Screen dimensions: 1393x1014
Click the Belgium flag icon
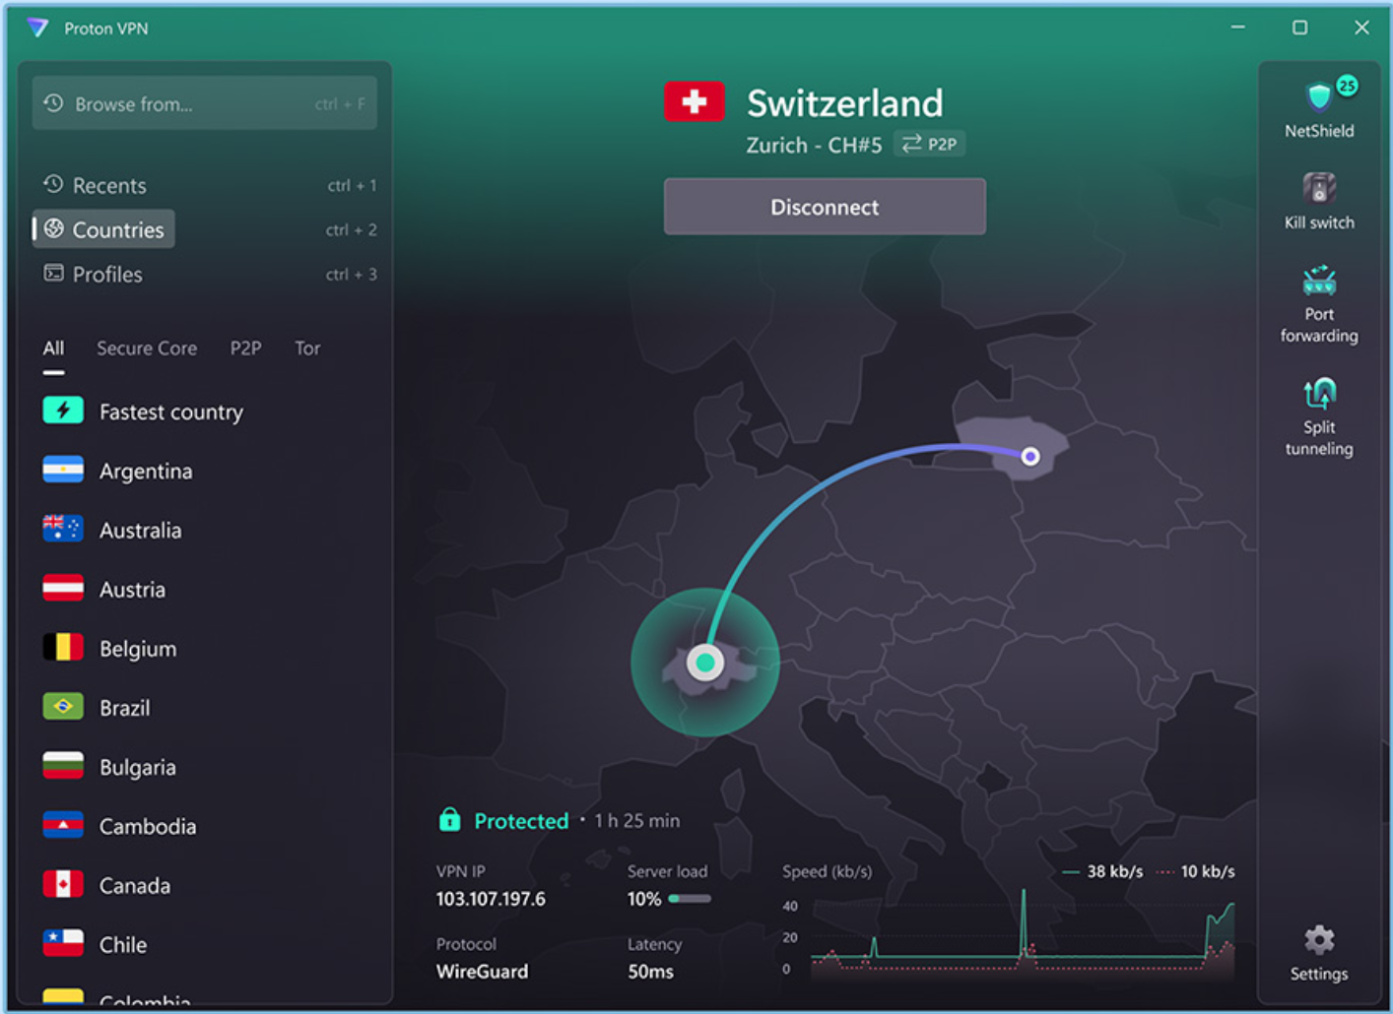pyautogui.click(x=63, y=647)
